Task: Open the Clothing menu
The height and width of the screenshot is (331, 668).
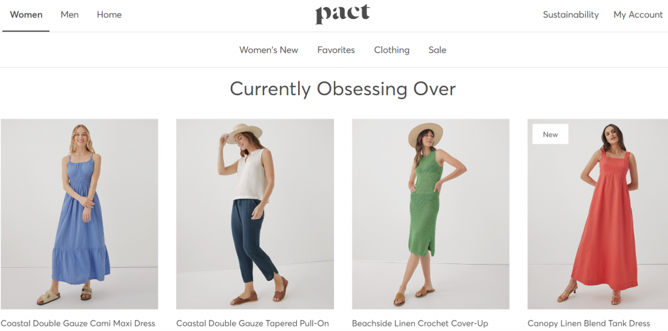Action: click(391, 50)
